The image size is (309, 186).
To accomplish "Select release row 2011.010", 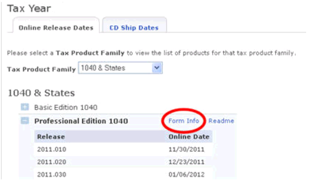I will [x=124, y=149].
